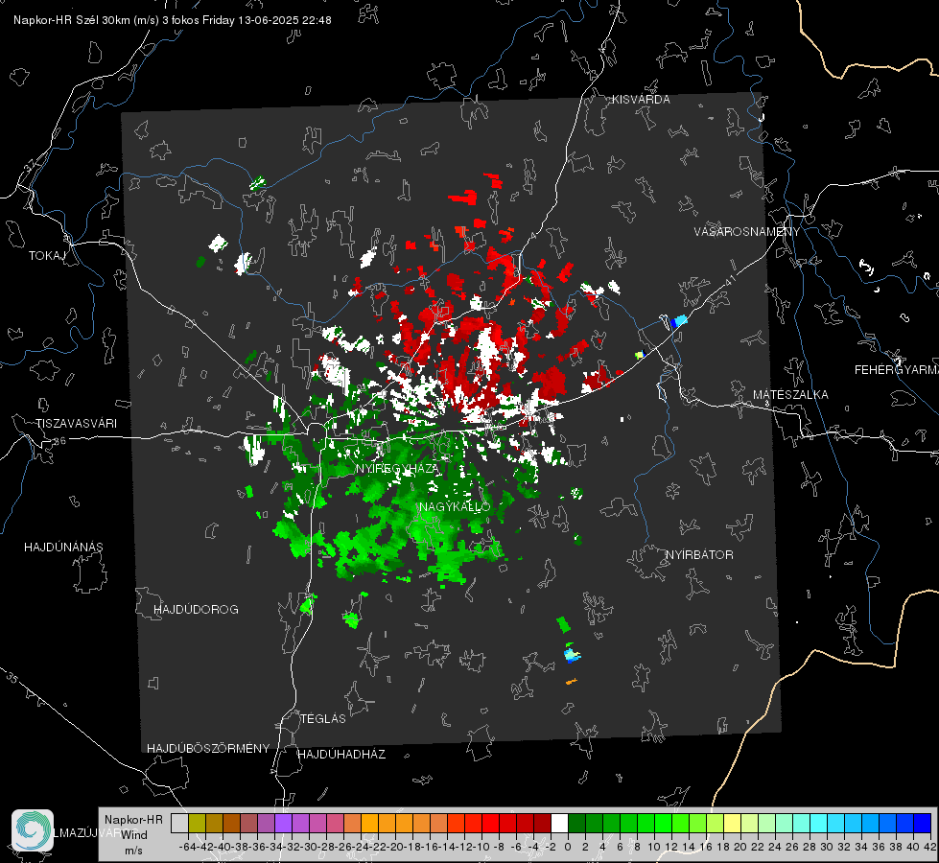939x863 pixels.
Task: Click the TÉGLÁS city label
Action: click(323, 718)
